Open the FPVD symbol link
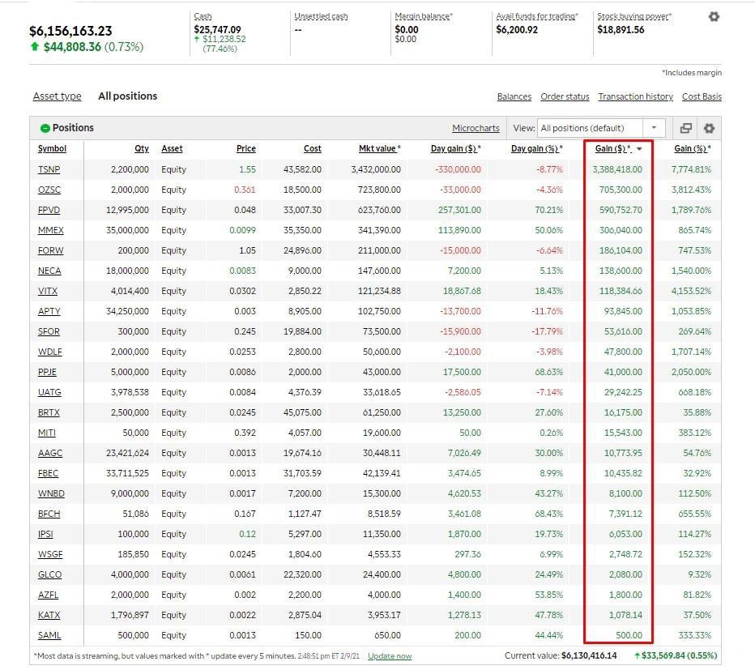 coord(49,210)
